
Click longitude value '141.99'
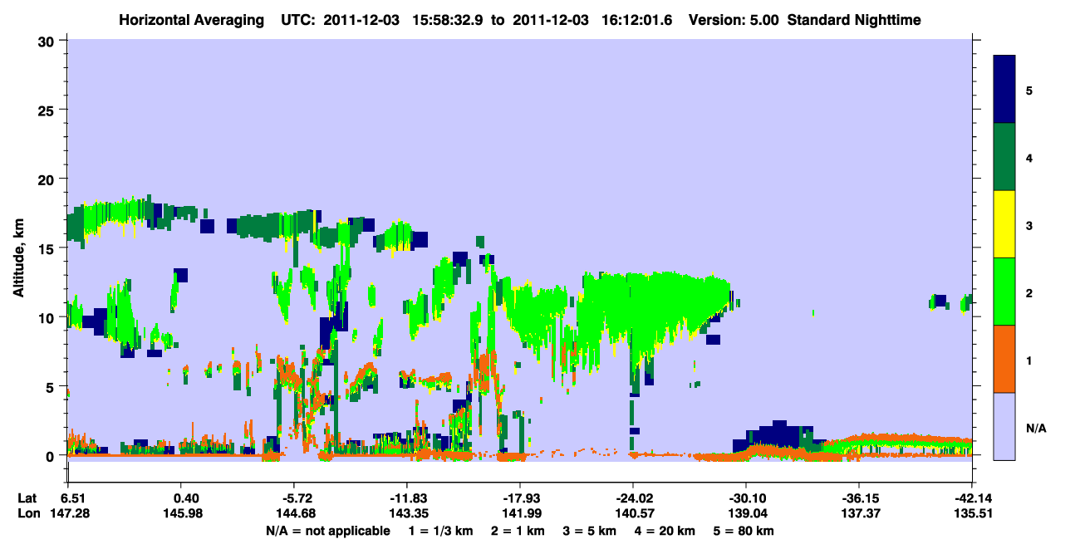click(523, 514)
